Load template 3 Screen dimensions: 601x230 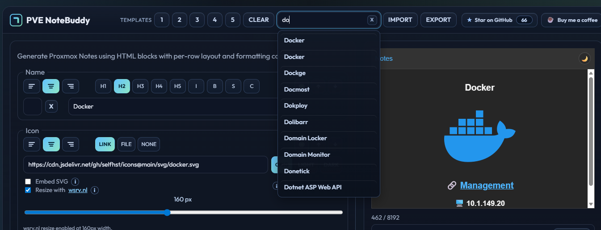[x=197, y=20]
